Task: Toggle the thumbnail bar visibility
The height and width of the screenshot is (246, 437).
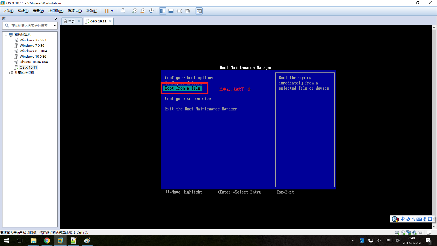Action: click(x=171, y=11)
